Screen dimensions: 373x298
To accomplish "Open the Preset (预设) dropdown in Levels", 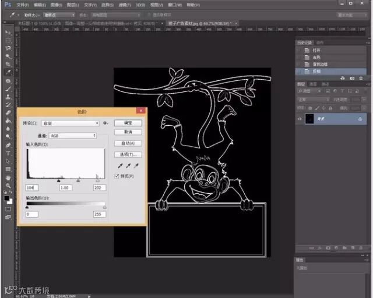I will tap(71, 123).
